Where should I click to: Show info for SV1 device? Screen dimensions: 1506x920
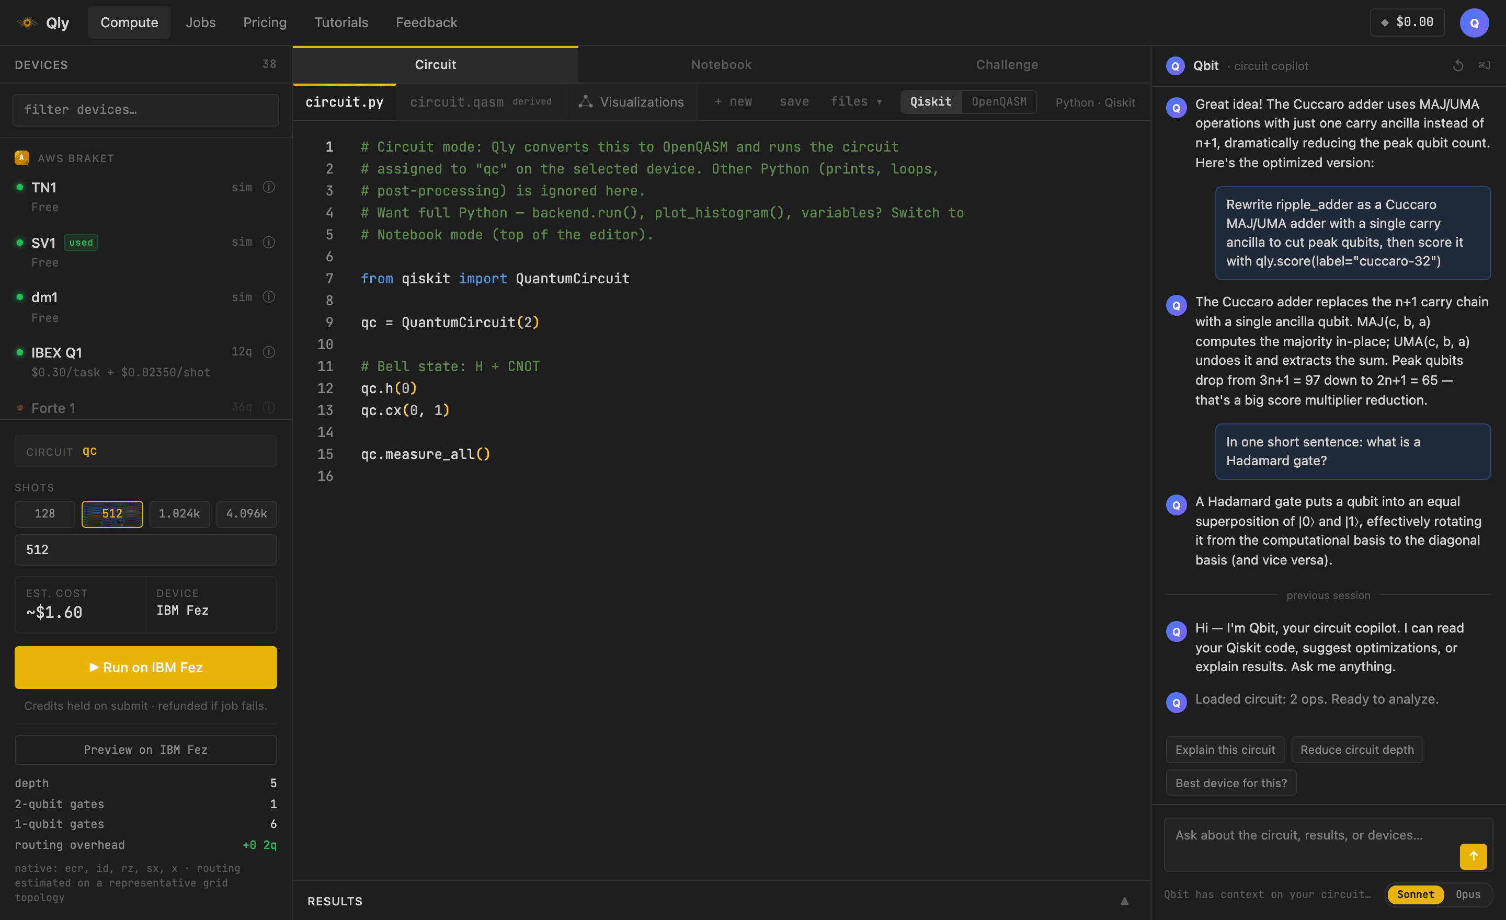[x=268, y=242]
